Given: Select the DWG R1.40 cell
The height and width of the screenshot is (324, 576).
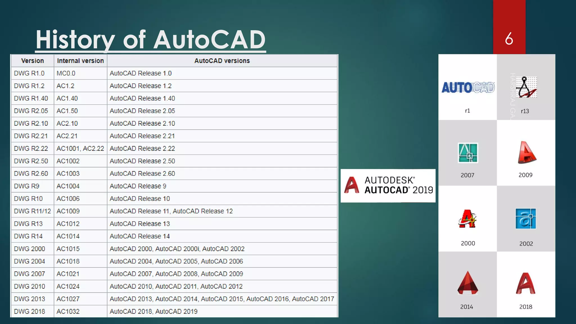Looking at the screenshot, I should tap(32, 98).
